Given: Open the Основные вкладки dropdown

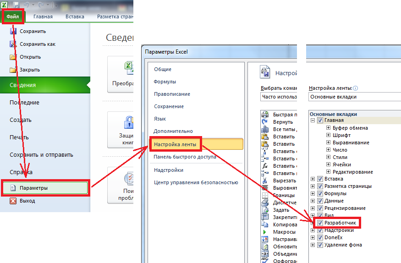Looking at the screenshot, I should point(355,97).
